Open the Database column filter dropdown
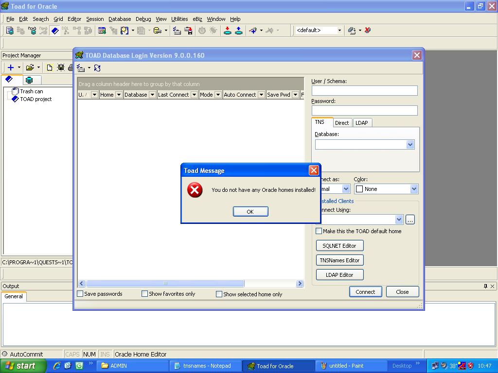Image resolution: width=498 pixels, height=373 pixels. coord(152,95)
